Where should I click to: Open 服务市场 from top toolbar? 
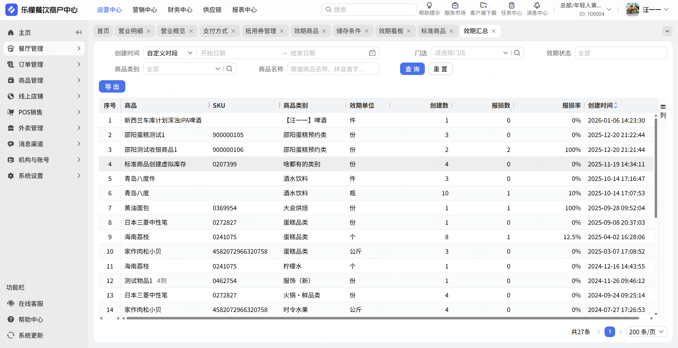[x=455, y=6]
